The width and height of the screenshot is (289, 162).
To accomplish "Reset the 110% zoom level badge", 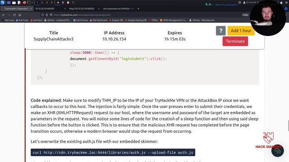I will (x=245, y=15).
